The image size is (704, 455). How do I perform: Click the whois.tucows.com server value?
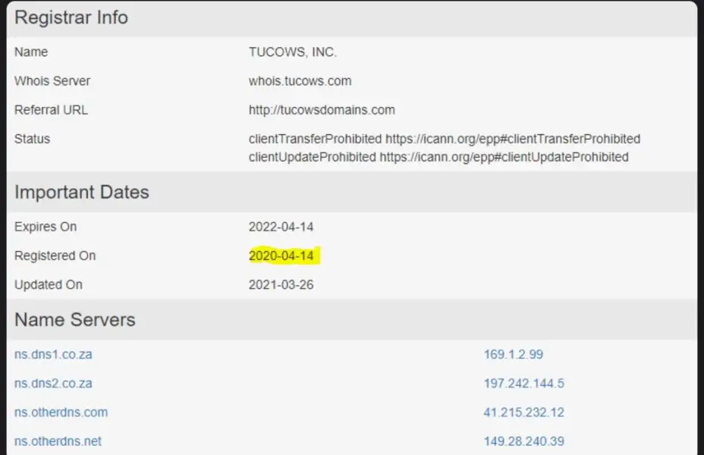point(300,81)
